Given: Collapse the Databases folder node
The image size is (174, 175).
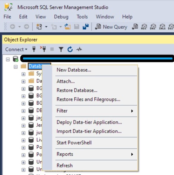Looking at the screenshot, I should (x=16, y=67).
